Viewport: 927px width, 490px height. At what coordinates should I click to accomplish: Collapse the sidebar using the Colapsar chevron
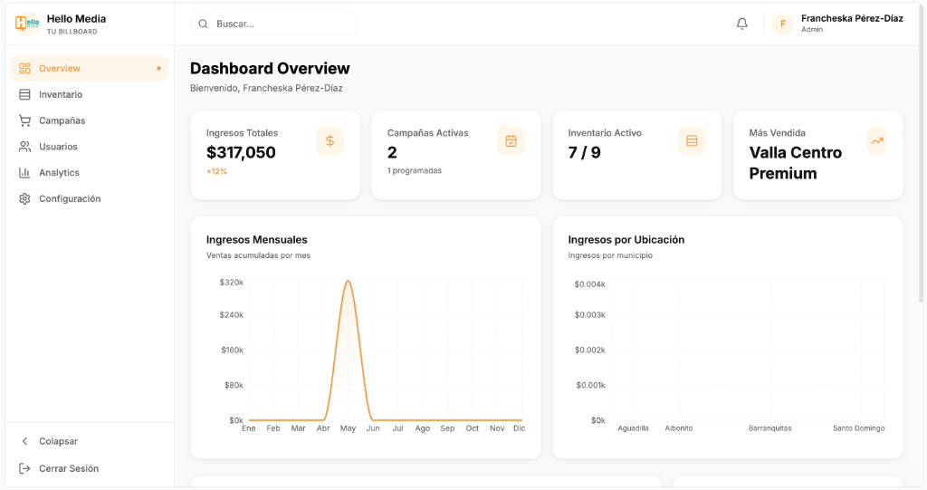click(x=24, y=441)
